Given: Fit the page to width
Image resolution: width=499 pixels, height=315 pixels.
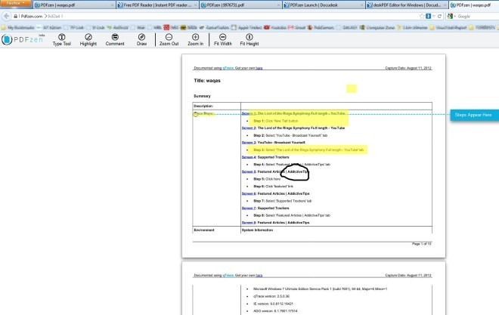Looking at the screenshot, I should [x=223, y=40].
